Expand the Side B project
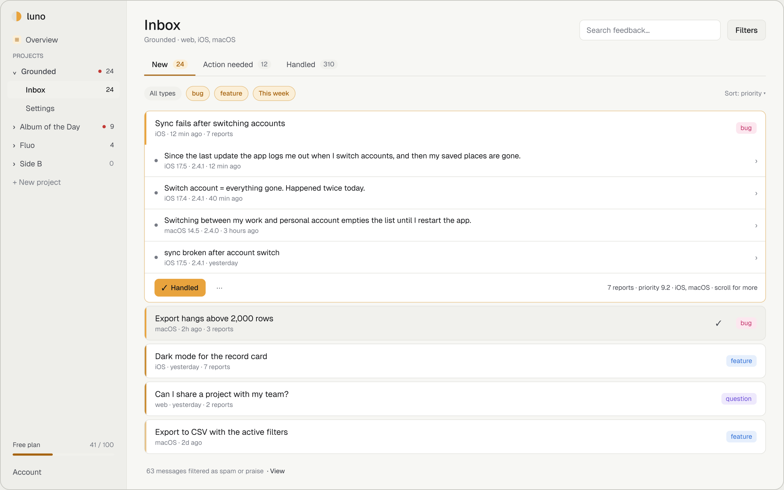Screen dimensions: 784x490 tap(14, 164)
